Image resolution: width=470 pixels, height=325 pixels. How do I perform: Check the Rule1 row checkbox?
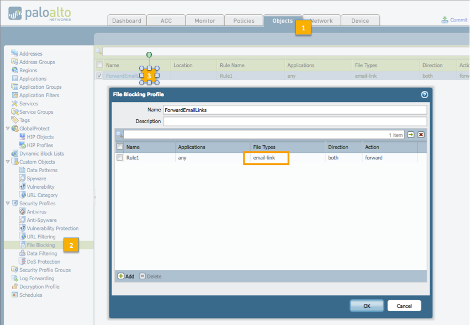point(119,158)
